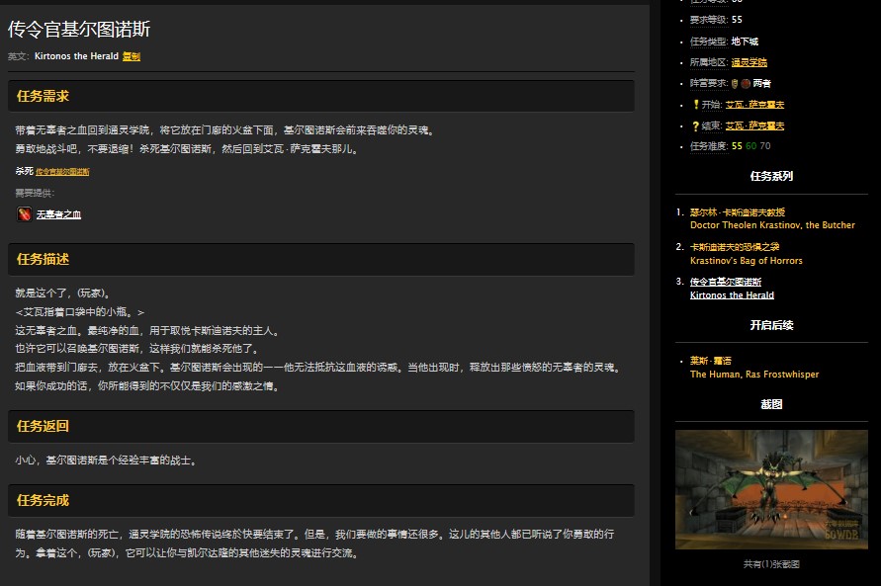This screenshot has width=881, height=586.
Task: Click the Alliance faction icon in 阵营要求 row
Action: tap(734, 84)
